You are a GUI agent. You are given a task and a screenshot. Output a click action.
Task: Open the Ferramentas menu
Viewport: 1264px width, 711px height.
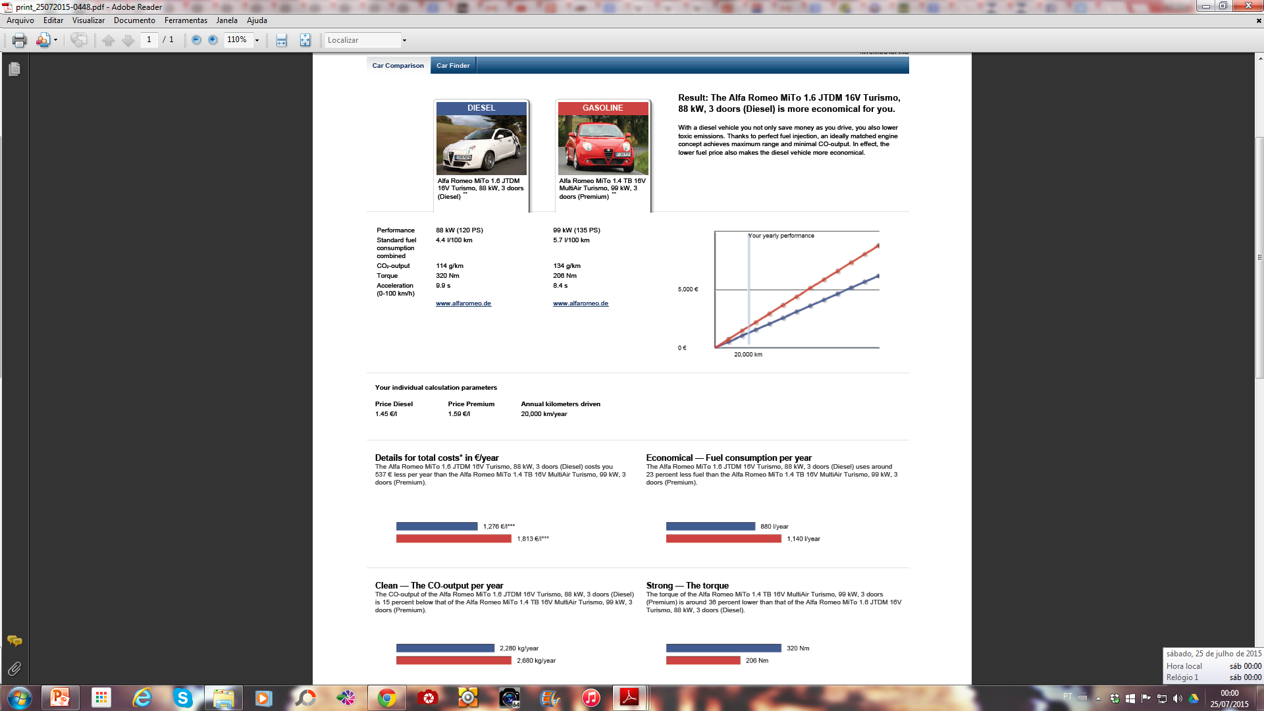[186, 20]
